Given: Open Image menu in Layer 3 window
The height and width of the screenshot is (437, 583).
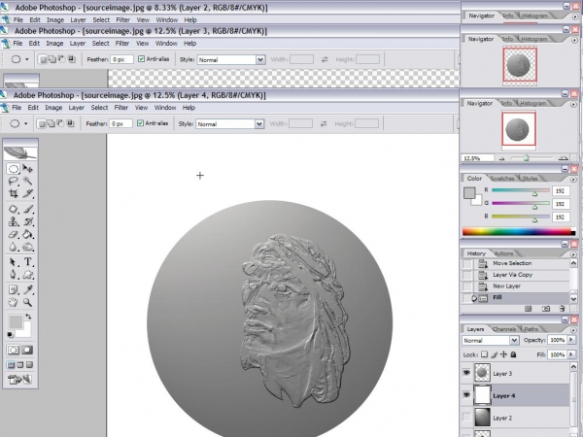Looking at the screenshot, I should coord(54,43).
